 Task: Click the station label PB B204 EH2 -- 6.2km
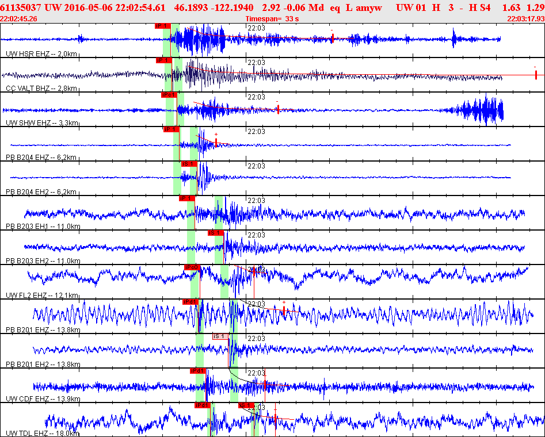(x=41, y=191)
